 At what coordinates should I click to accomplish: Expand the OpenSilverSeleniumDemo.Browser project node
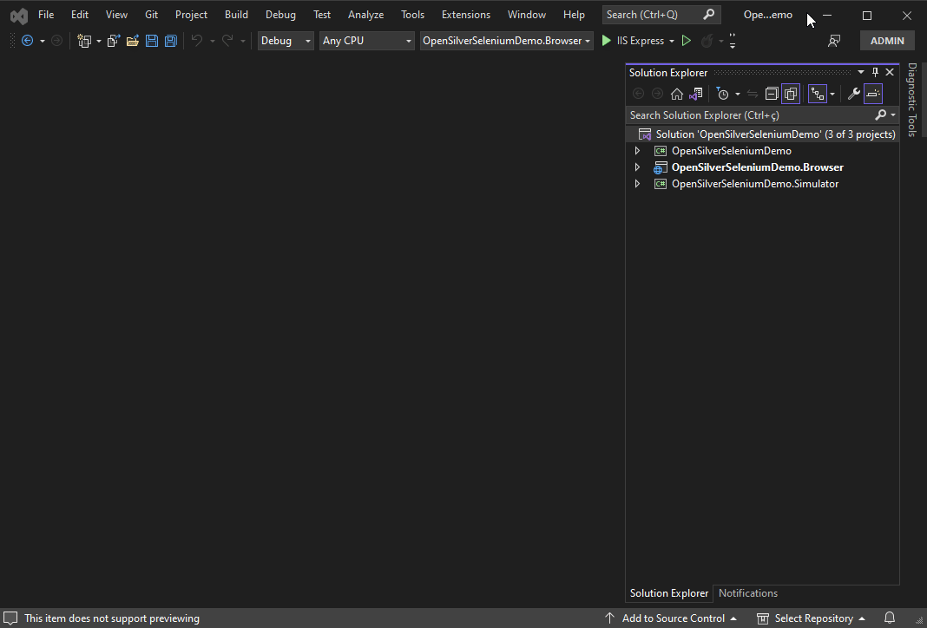[637, 167]
